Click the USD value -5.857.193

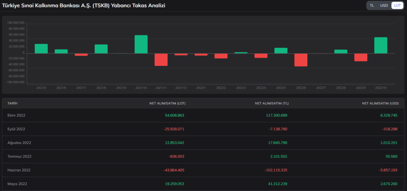tap(388, 170)
